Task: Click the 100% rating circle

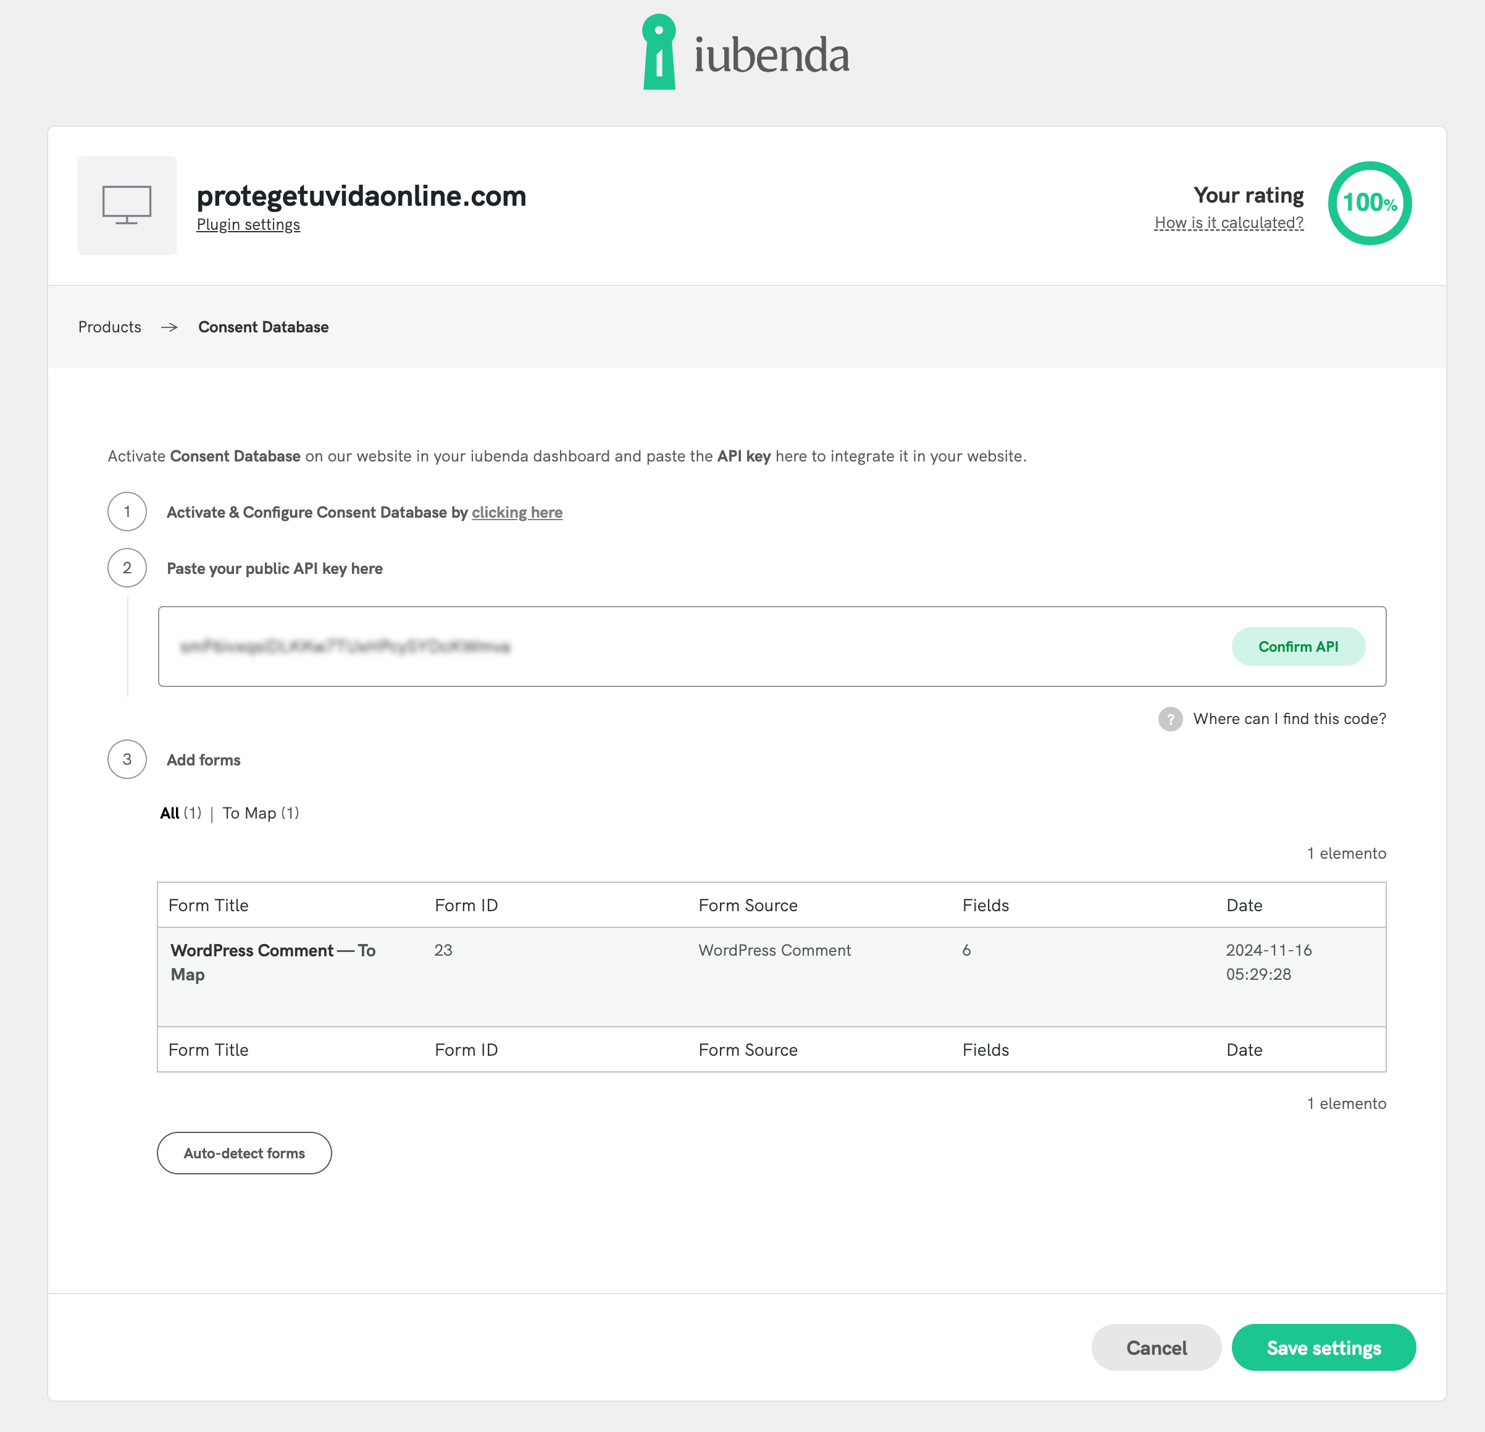Action: [x=1369, y=203]
